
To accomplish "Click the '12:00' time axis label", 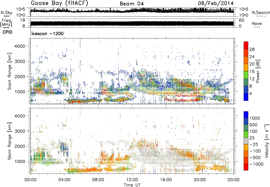I will click(132, 180).
